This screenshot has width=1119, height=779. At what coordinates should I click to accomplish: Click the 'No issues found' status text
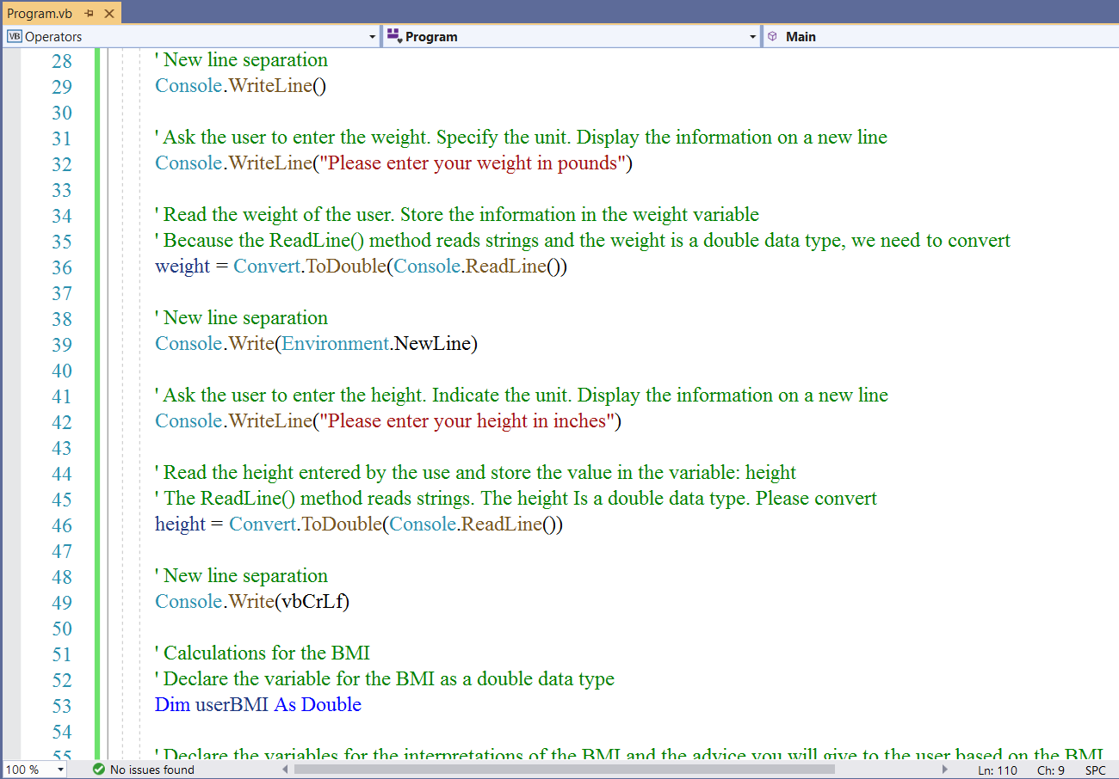pos(152,770)
